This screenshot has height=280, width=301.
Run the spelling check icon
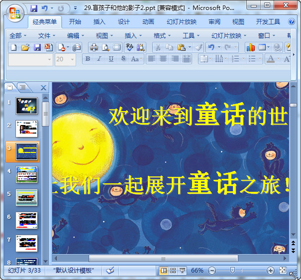coord(129,47)
